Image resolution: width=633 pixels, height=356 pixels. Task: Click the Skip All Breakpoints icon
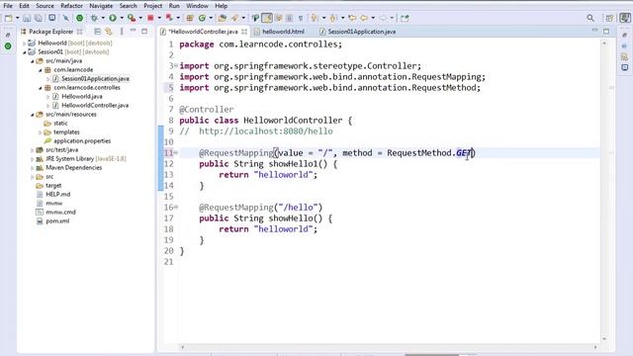coord(66,18)
